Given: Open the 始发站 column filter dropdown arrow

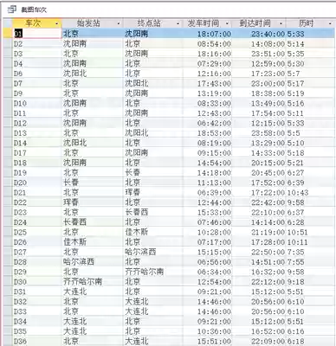Looking at the screenshot, I should (119, 23).
